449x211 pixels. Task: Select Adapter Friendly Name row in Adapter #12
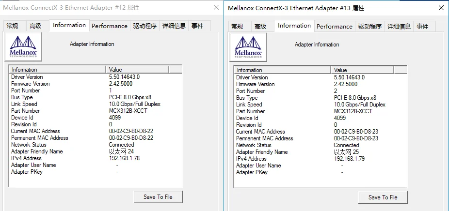pyautogui.click(x=96, y=151)
